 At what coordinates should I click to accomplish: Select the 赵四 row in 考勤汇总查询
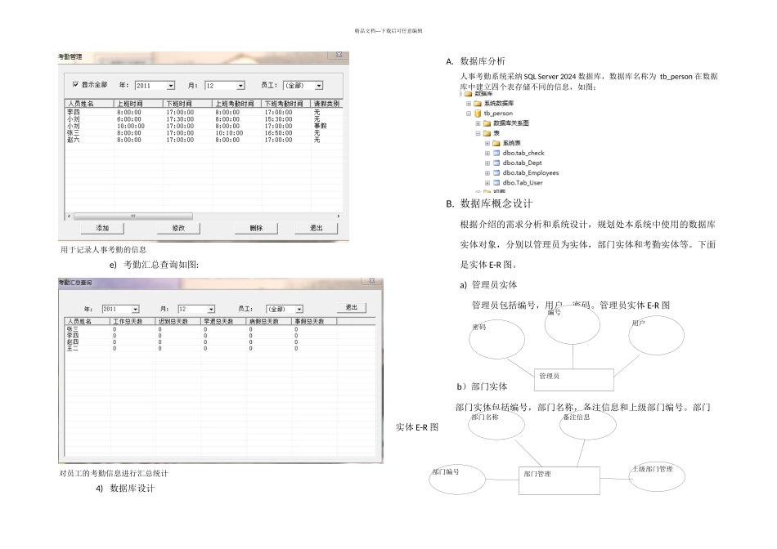[x=219, y=342]
